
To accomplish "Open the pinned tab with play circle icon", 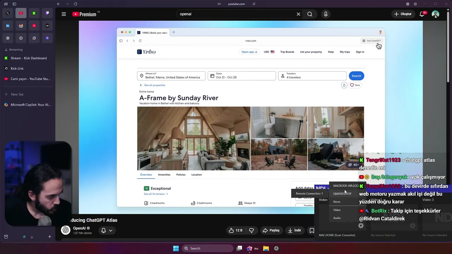I will pos(21,38).
